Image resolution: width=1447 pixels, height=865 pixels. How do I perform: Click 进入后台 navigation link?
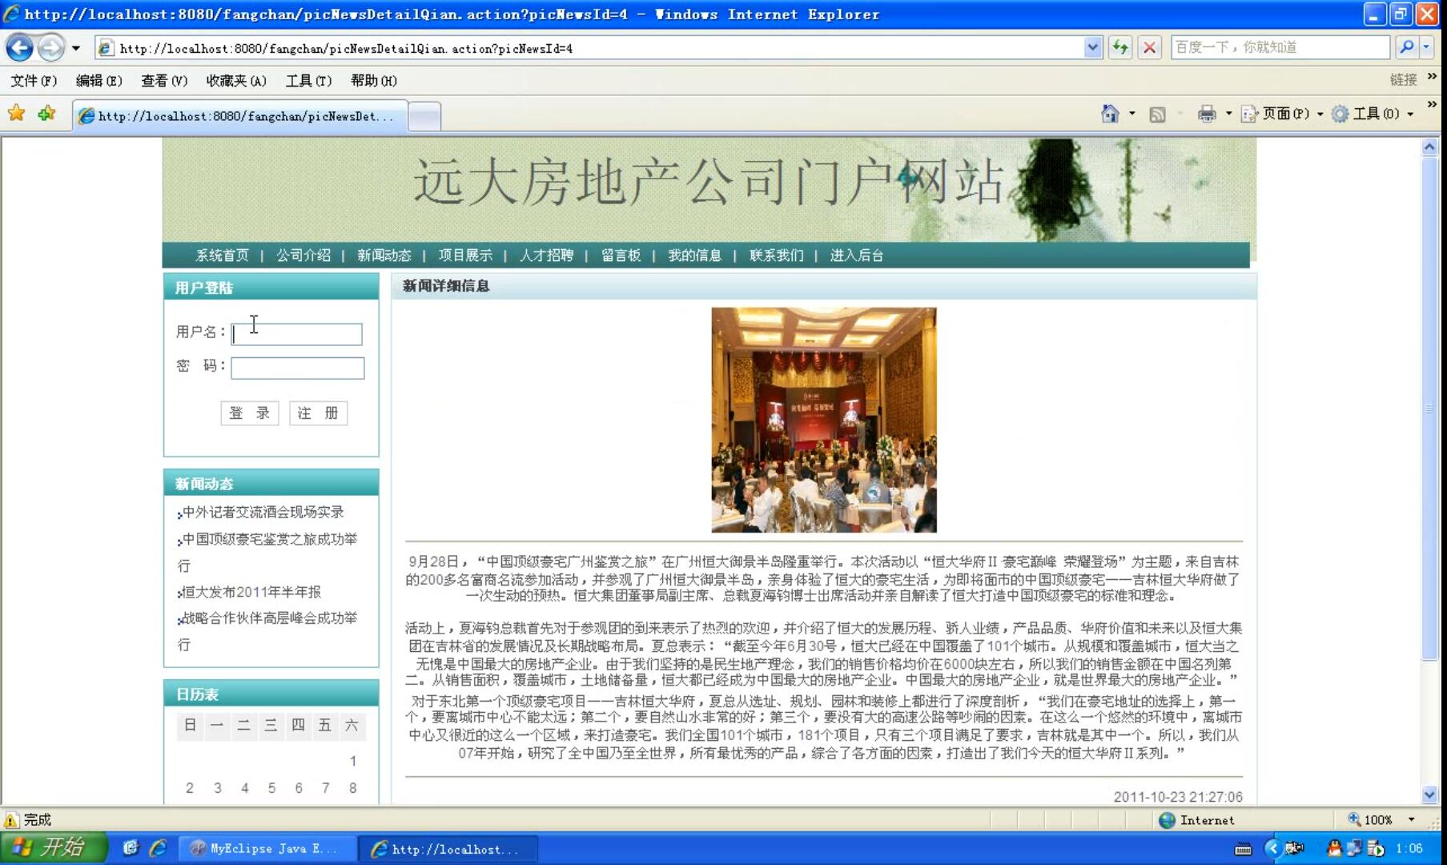(x=857, y=255)
